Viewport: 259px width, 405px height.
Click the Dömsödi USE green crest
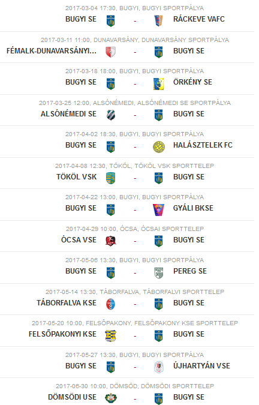(111, 398)
